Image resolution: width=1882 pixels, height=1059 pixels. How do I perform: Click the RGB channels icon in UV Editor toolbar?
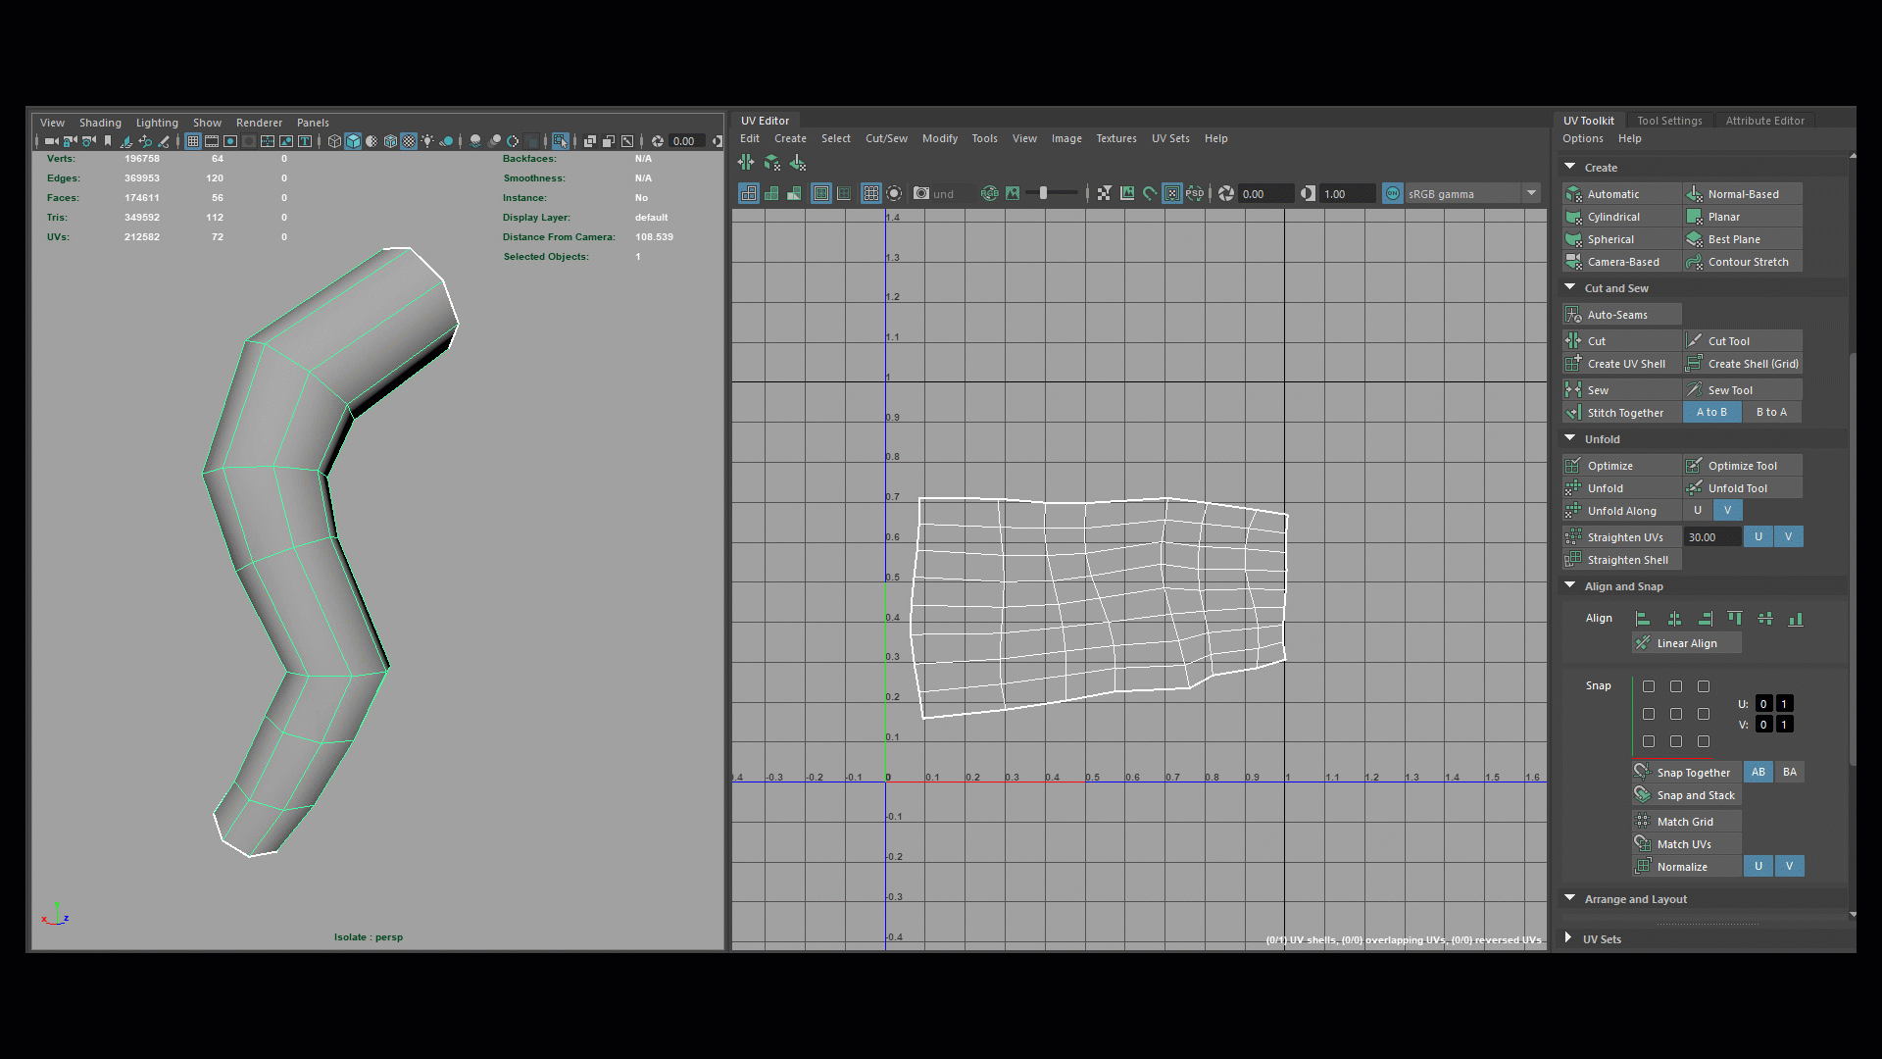989,193
